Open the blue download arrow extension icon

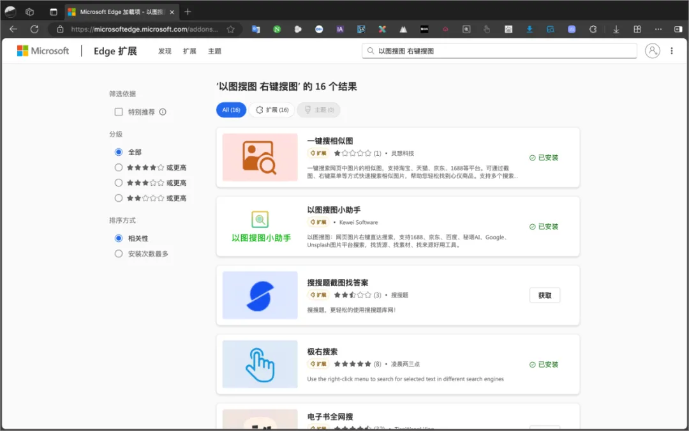[x=530, y=29]
